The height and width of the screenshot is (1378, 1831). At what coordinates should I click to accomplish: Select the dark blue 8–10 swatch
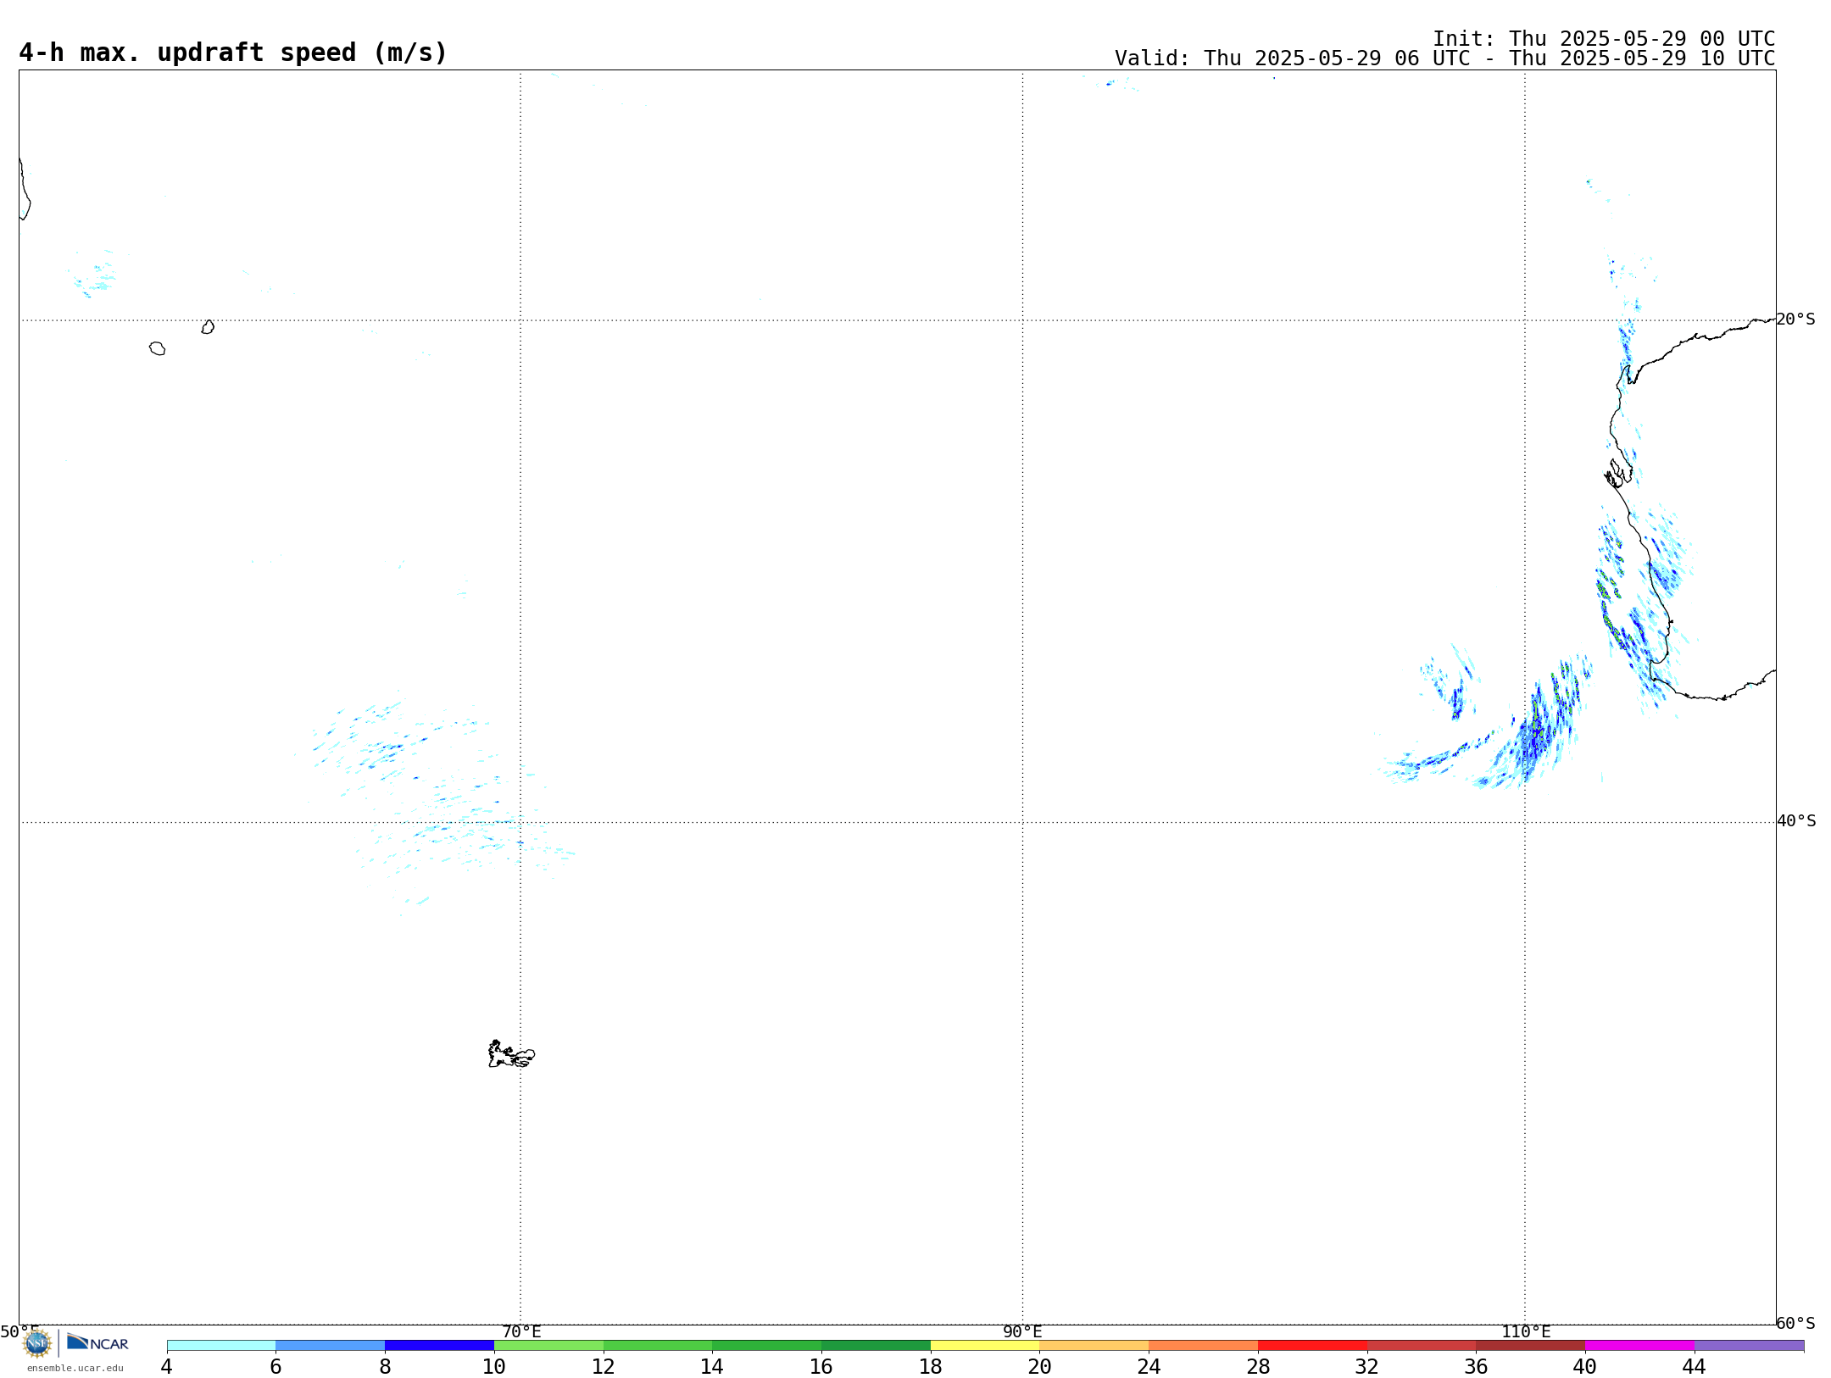point(440,1346)
